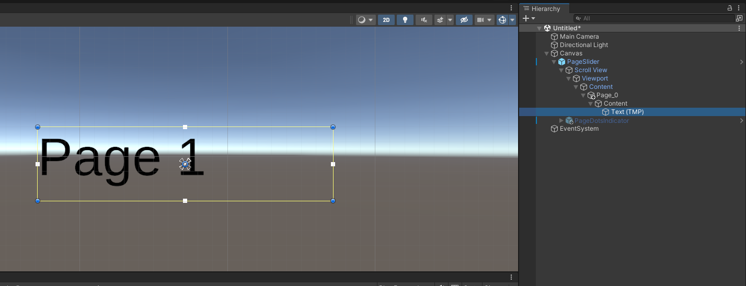Open bottom panel three-dot options menu
Image resolution: width=746 pixels, height=286 pixels.
click(511, 277)
